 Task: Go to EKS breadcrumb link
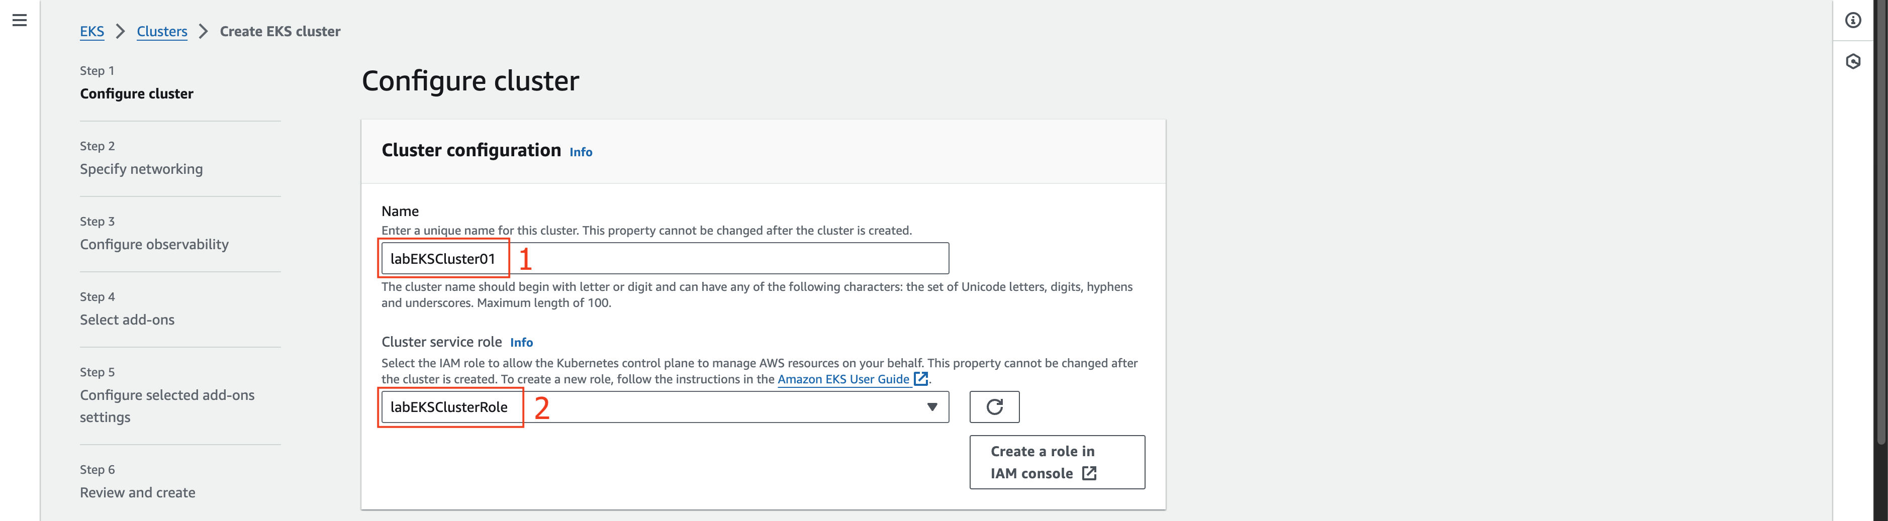tap(91, 32)
